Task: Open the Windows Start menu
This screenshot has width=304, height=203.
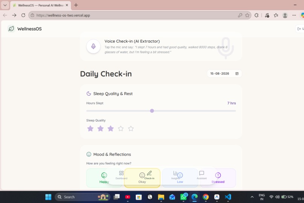Action: (x=48, y=197)
